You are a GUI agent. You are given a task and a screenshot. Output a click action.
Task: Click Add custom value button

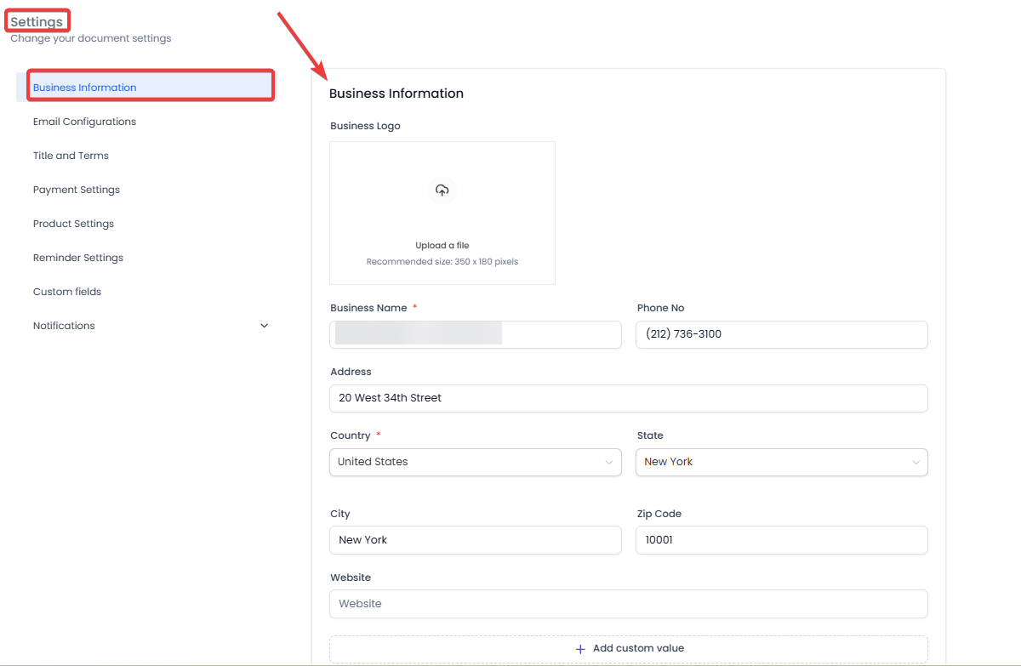tap(629, 648)
